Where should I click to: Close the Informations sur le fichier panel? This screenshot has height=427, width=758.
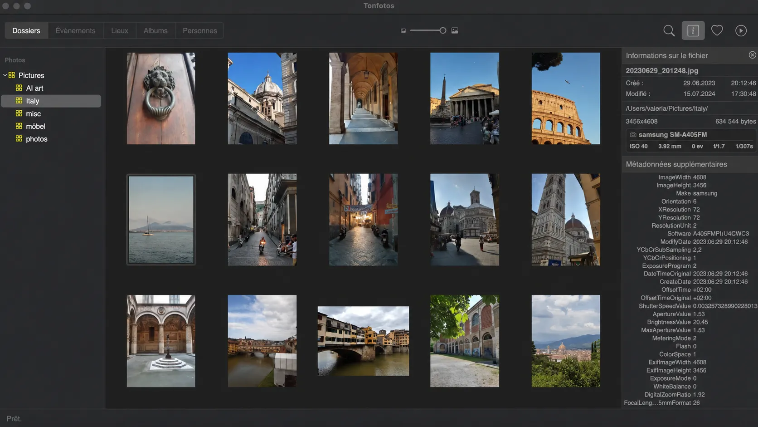(752, 55)
